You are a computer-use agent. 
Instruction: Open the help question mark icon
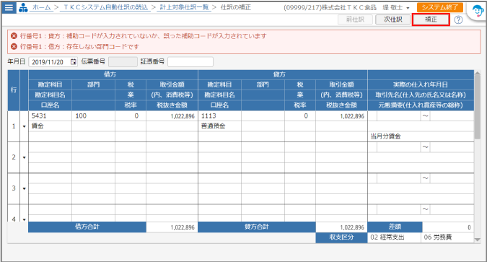(x=458, y=20)
